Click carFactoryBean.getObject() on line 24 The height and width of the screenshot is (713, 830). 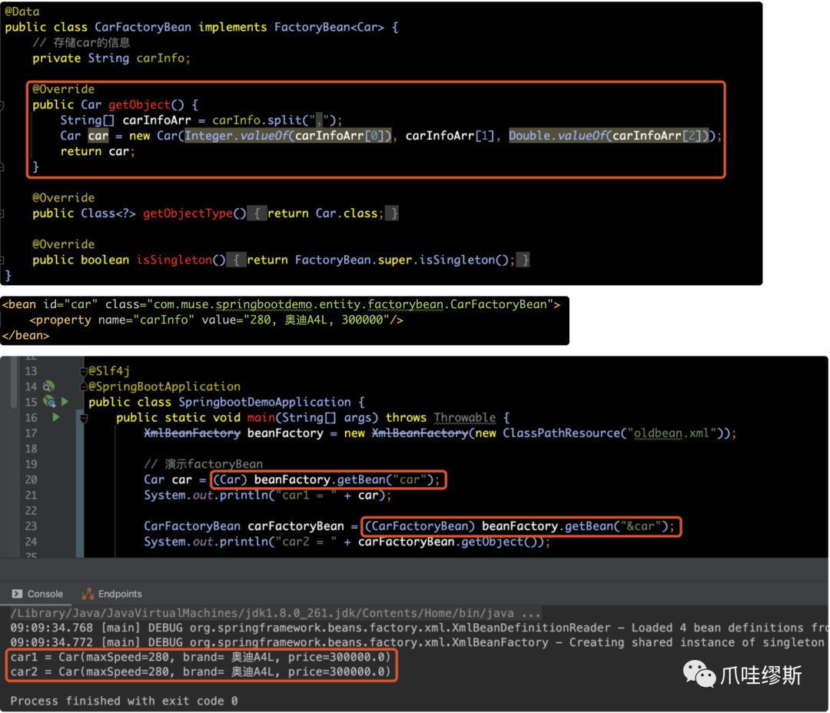coord(450,542)
